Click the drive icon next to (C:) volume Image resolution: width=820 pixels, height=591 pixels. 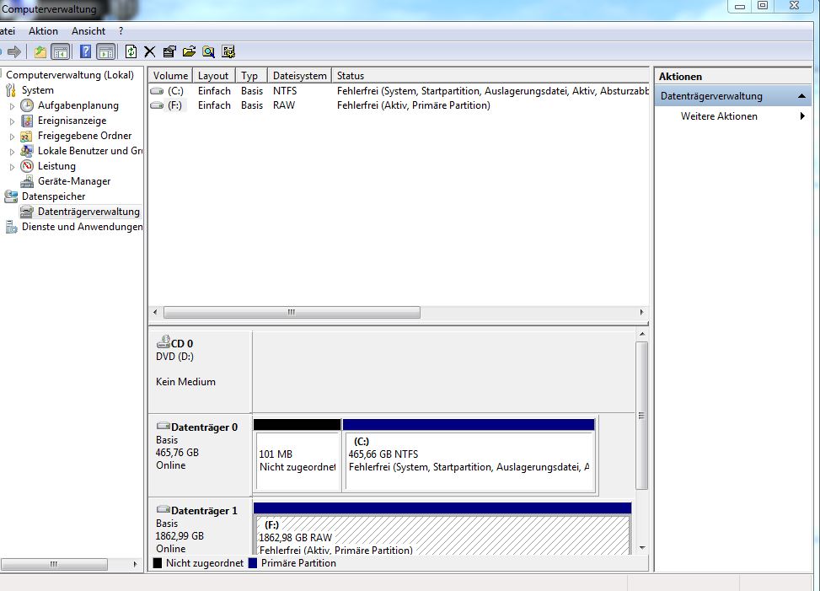(157, 91)
